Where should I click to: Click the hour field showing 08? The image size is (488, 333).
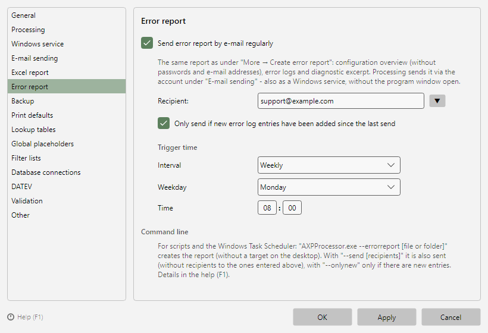pyautogui.click(x=267, y=208)
